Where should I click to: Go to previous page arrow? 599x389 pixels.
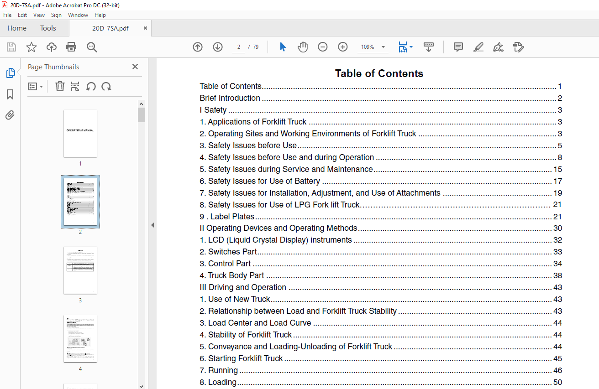198,47
